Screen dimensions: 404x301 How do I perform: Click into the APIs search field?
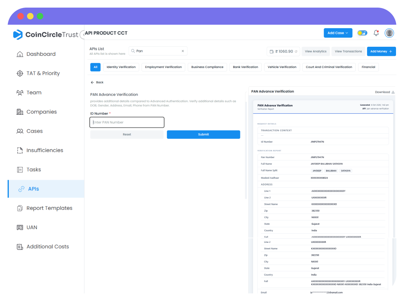[x=158, y=51]
